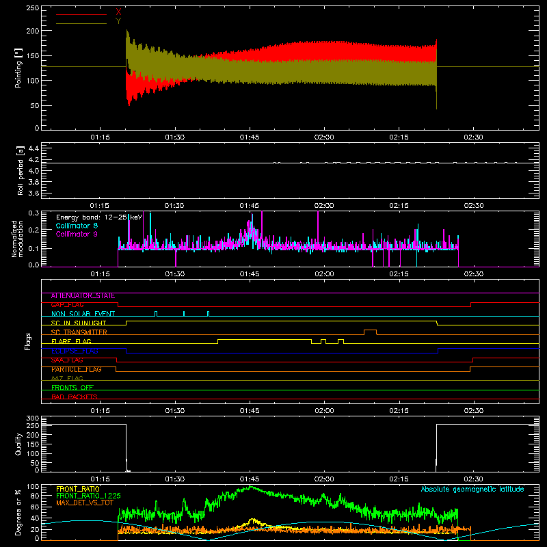Click the SC_IN_SUNLIGHT flag label
Image resolution: width=547 pixels, height=547 pixels.
(x=79, y=323)
